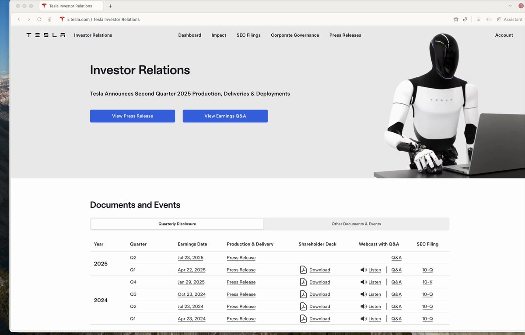Expand the tab list chevron at top right
The height and width of the screenshot is (335, 525).
click(510, 6)
